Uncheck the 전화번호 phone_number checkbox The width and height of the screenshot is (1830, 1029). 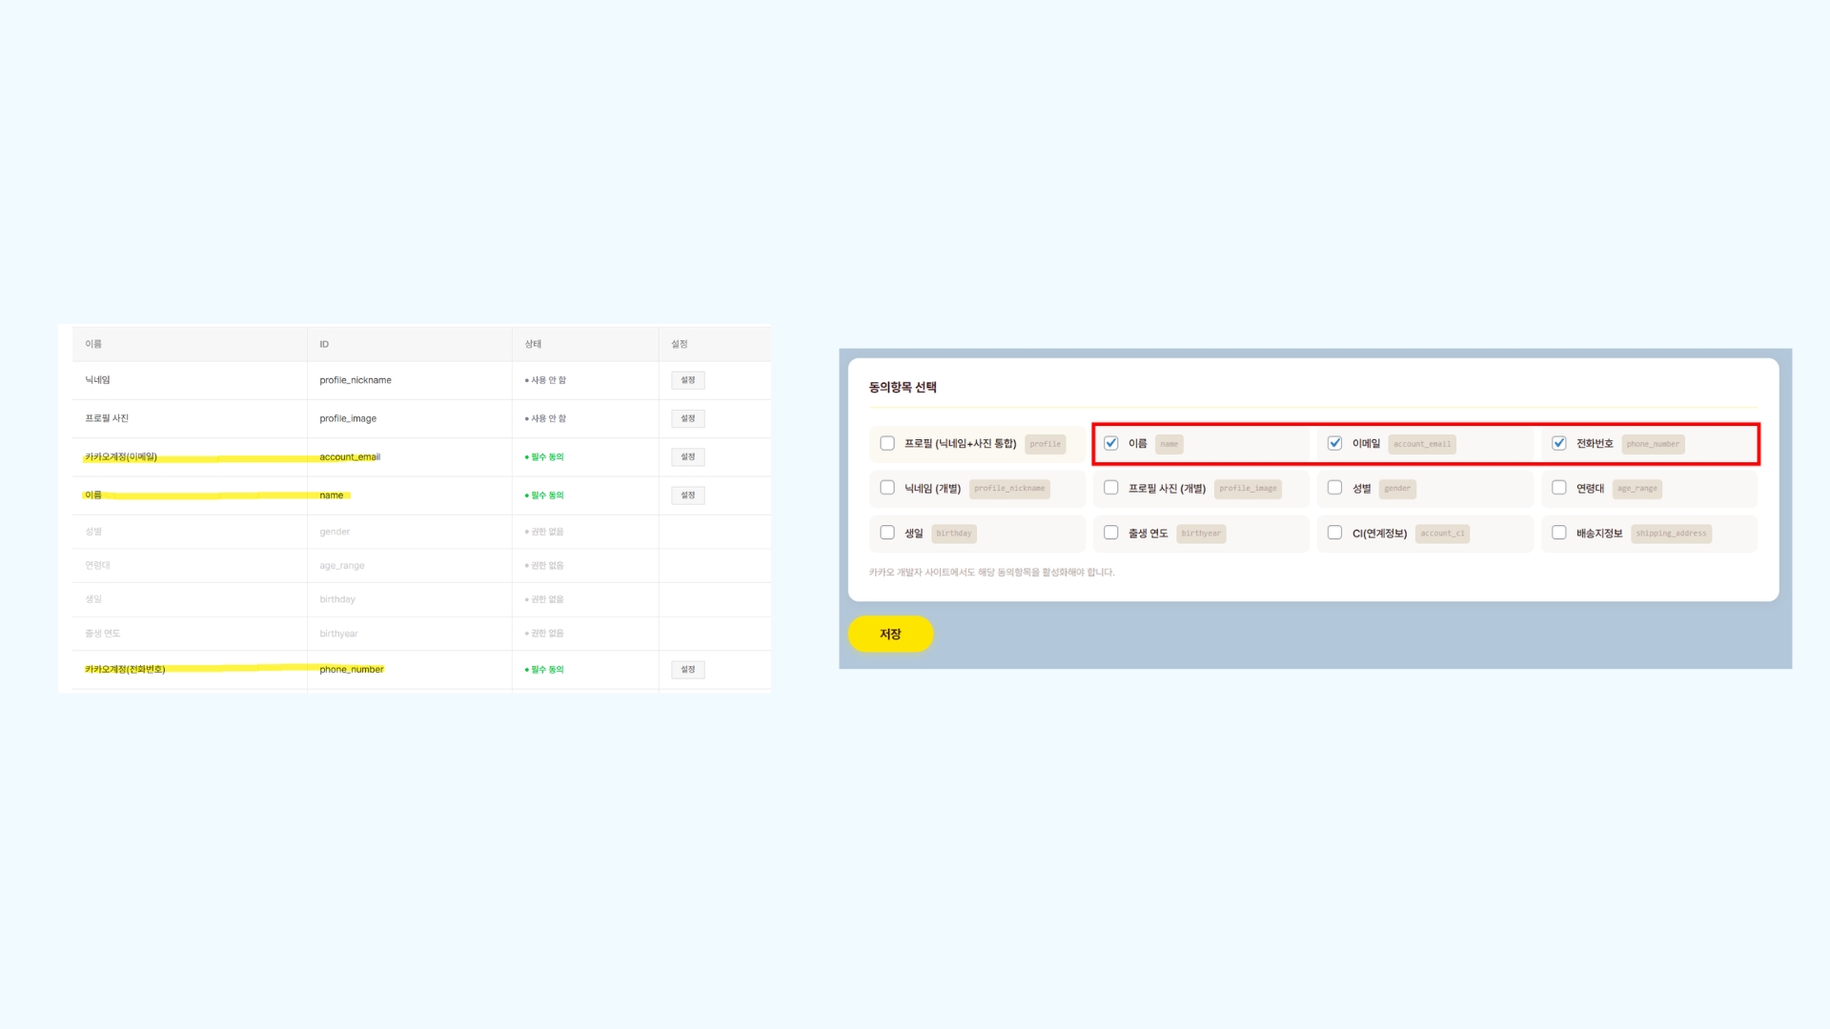(1558, 443)
